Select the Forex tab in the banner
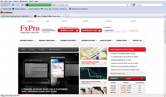The height and width of the screenshot is (97, 166). coord(23,50)
